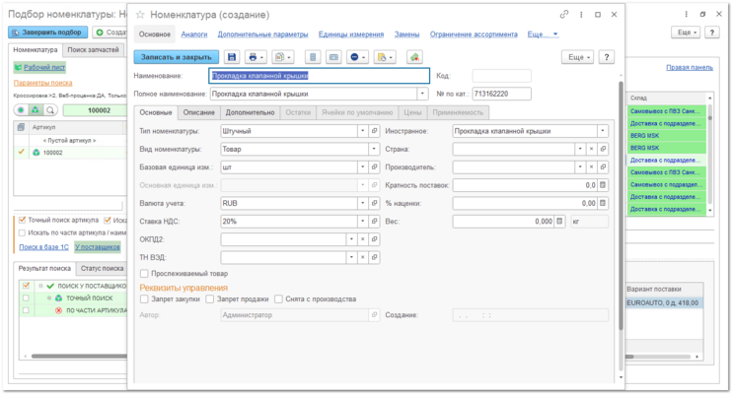733x395 pixels.
Task: Expand Ставка НДС dropdown
Action: pos(363,222)
